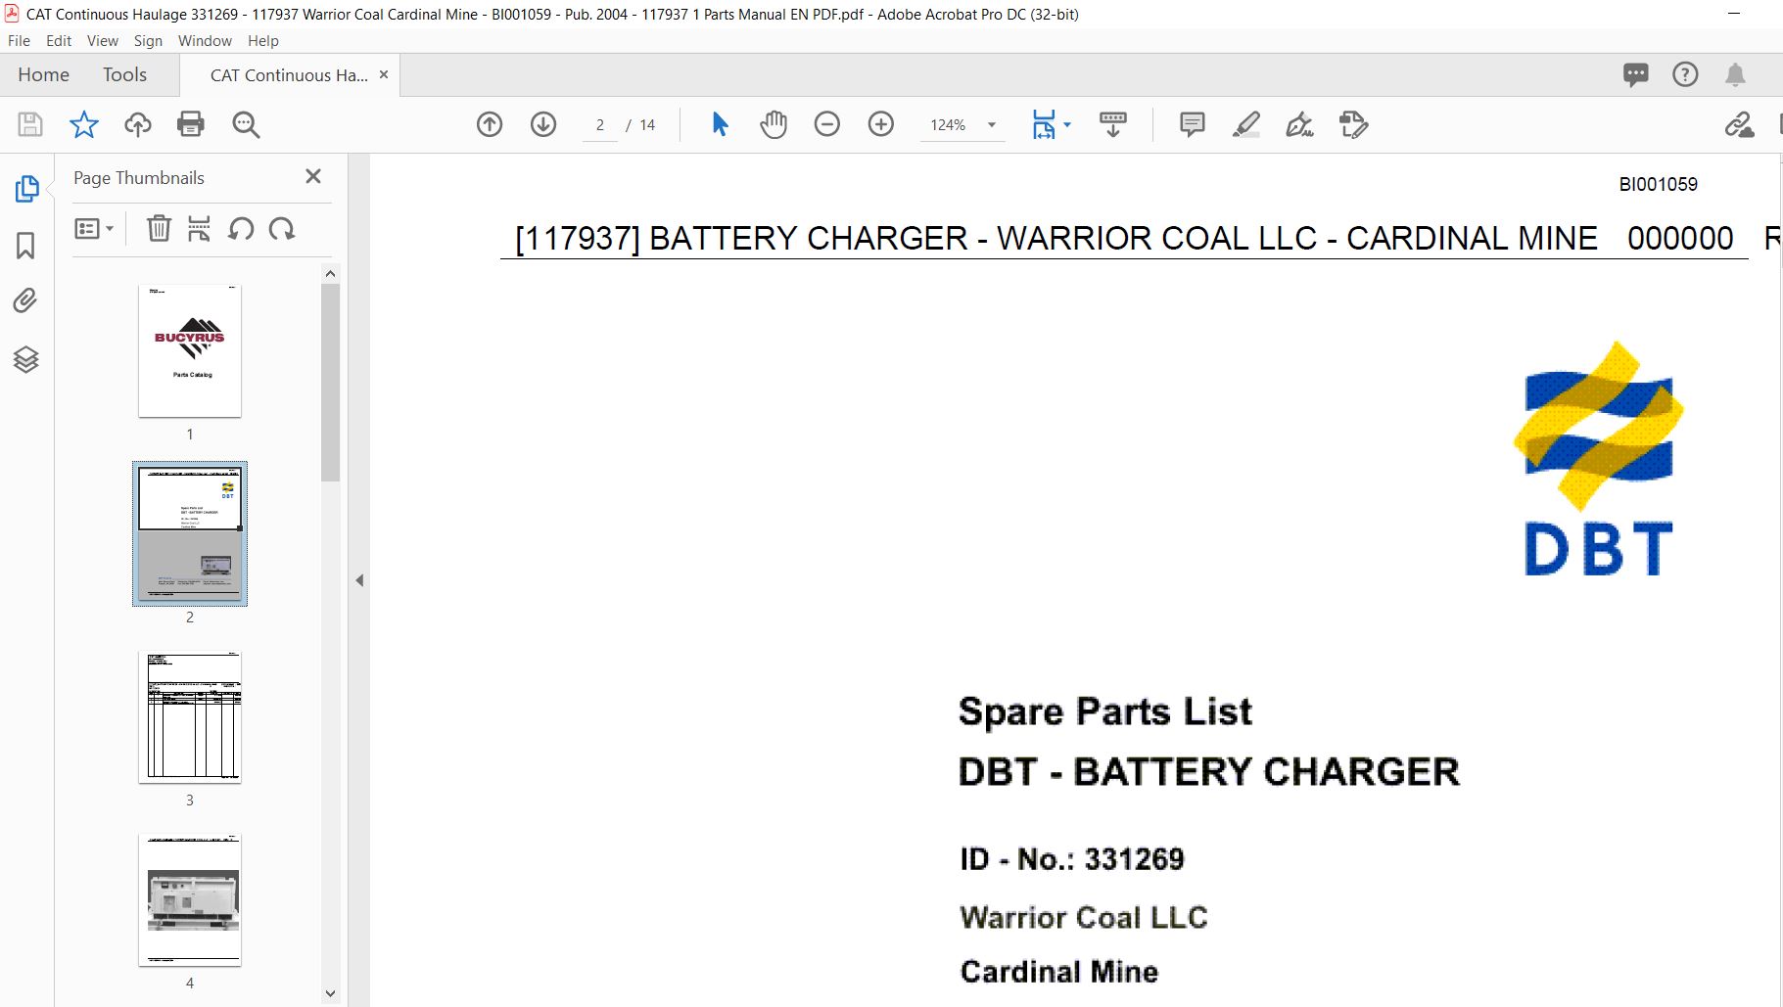Click the 'Spare Parts List' heading text
Image resolution: width=1783 pixels, height=1007 pixels.
point(1105,711)
